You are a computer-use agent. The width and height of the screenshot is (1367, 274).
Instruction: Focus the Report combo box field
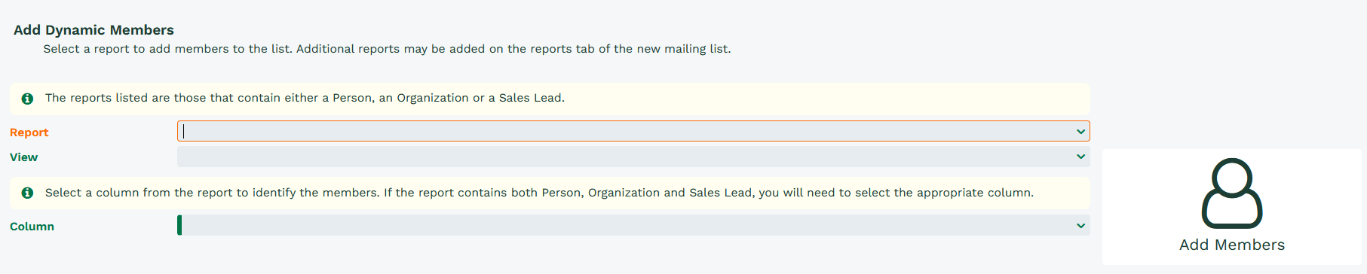point(633,131)
